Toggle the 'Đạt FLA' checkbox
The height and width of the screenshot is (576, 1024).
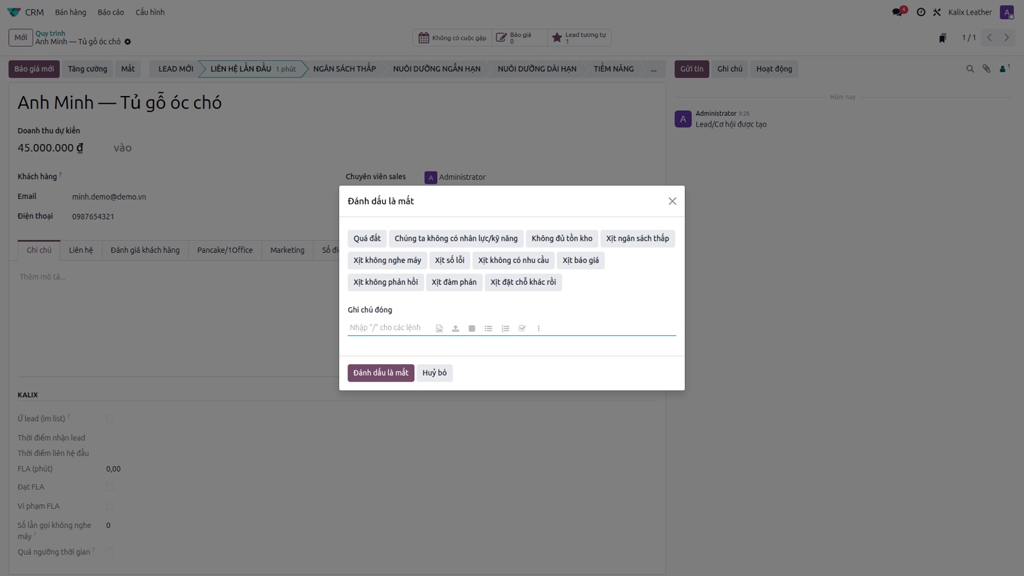pyautogui.click(x=110, y=487)
